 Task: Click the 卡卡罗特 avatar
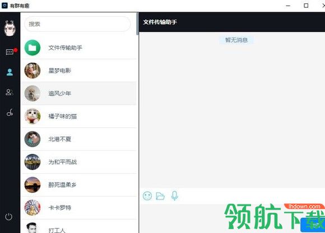(32, 207)
